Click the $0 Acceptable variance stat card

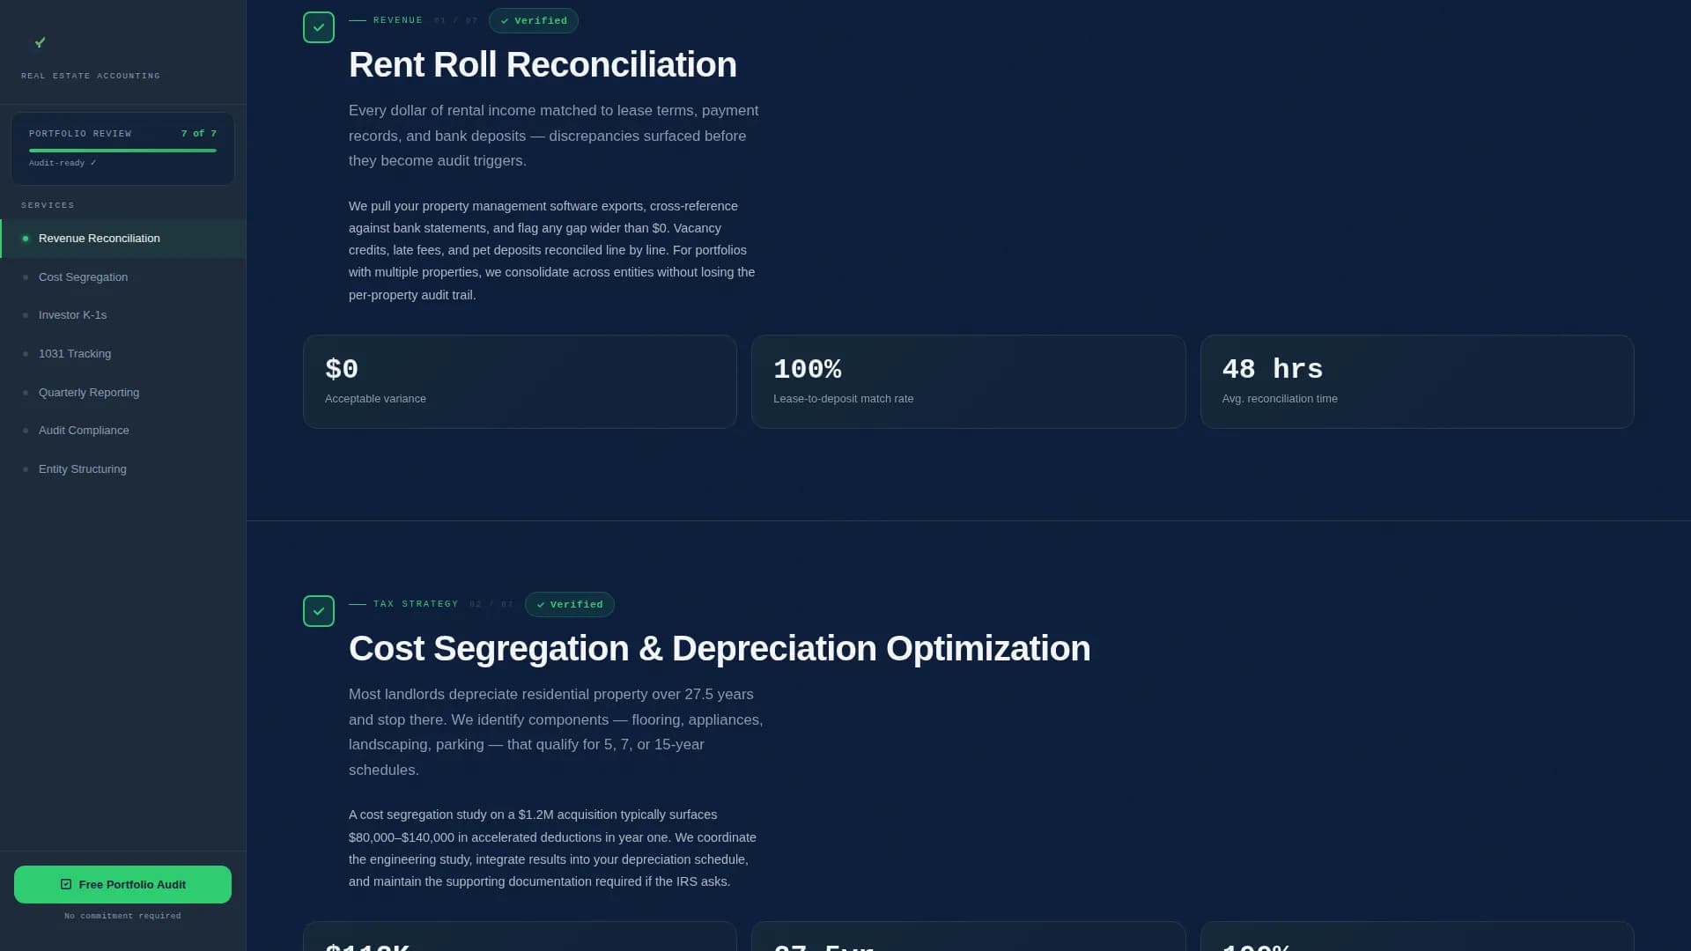tap(519, 381)
